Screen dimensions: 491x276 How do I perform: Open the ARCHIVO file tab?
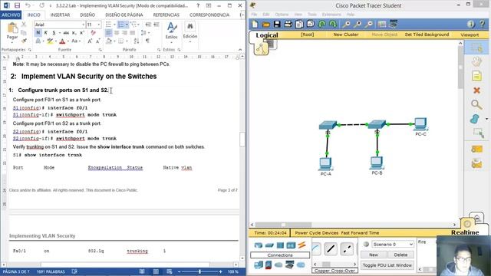(11, 15)
